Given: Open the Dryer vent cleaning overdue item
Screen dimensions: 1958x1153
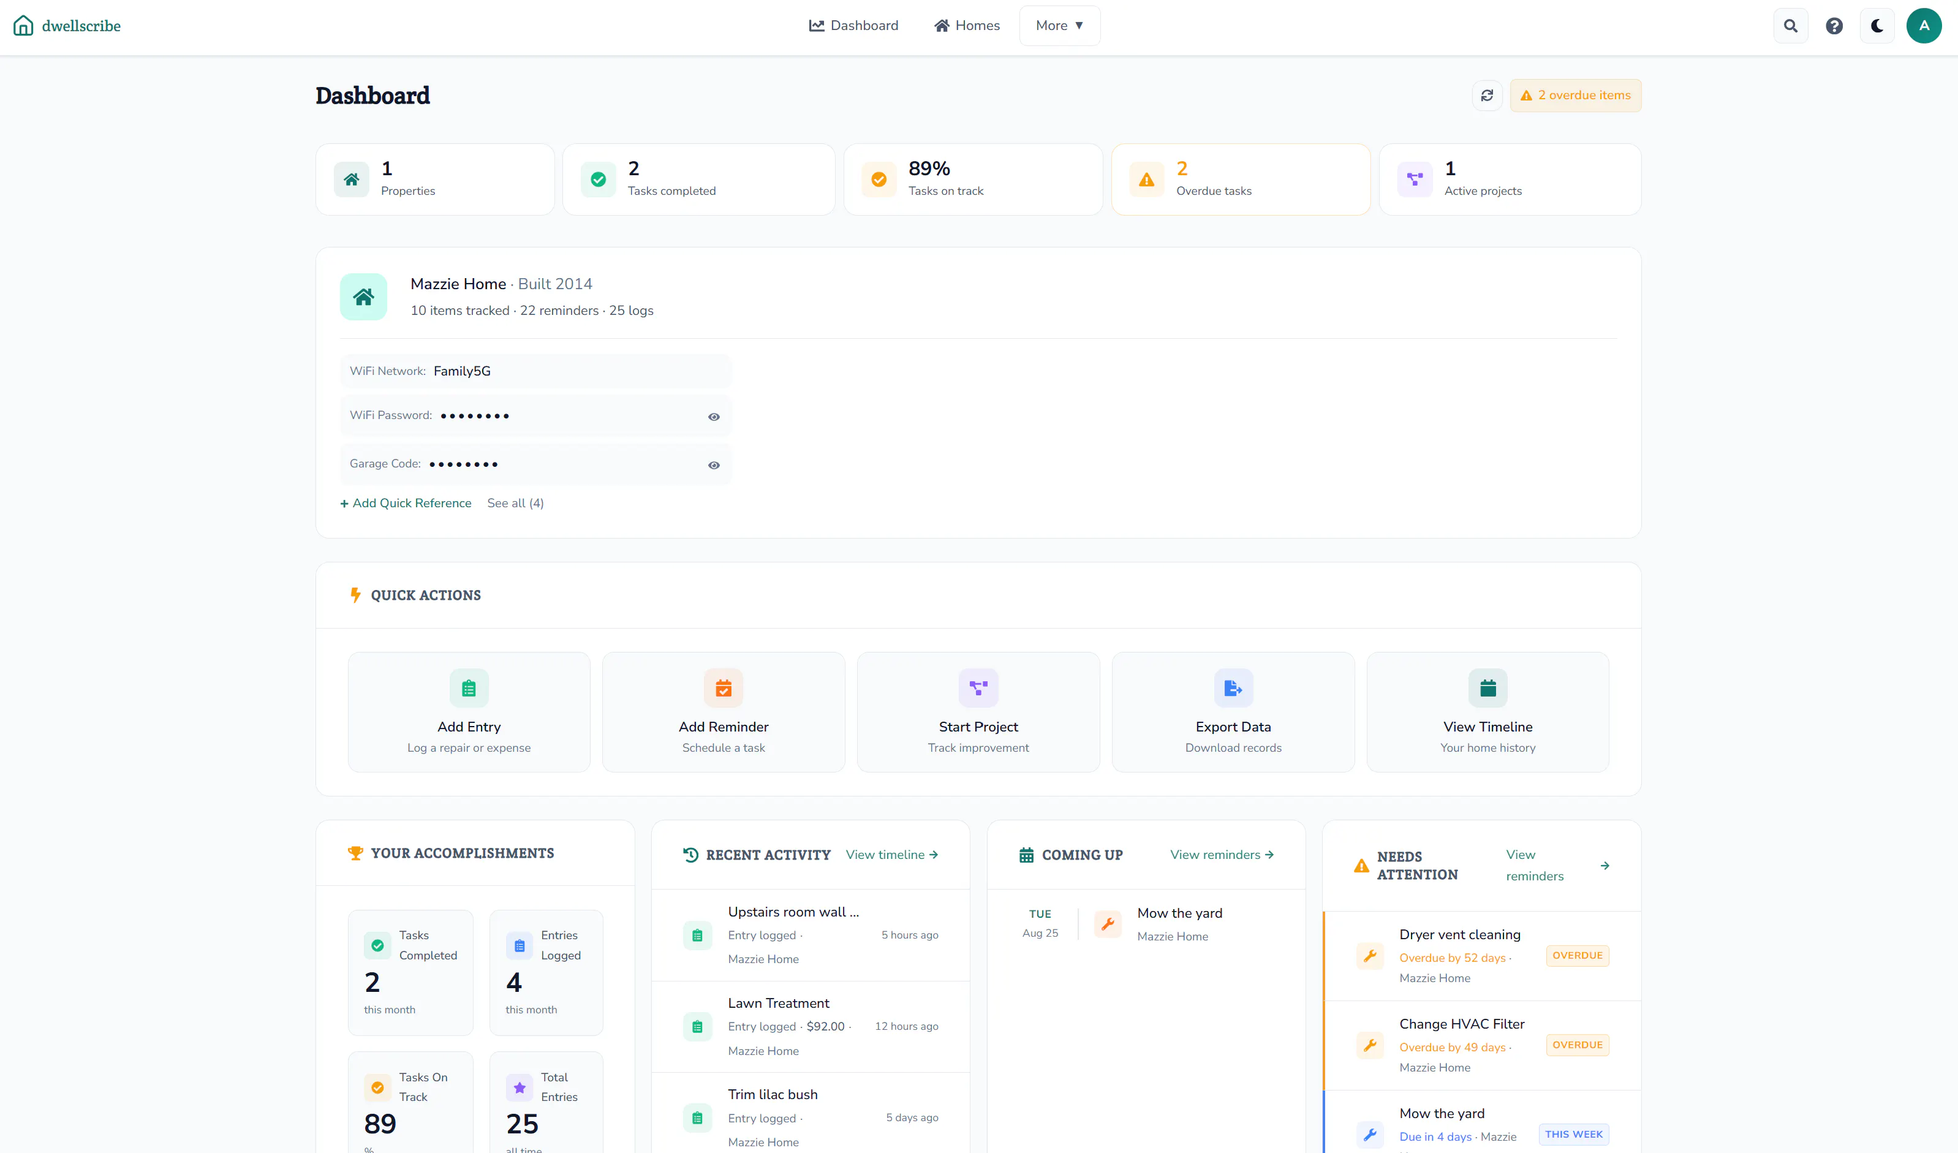Looking at the screenshot, I should [1483, 956].
